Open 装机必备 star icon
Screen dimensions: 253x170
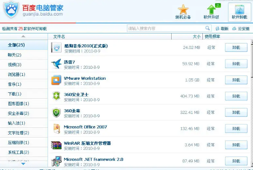click(x=183, y=9)
